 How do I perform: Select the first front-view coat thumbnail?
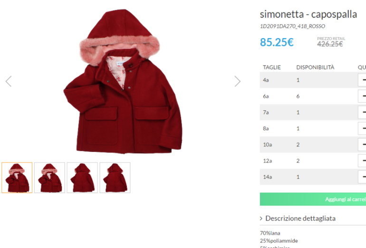(x=17, y=178)
